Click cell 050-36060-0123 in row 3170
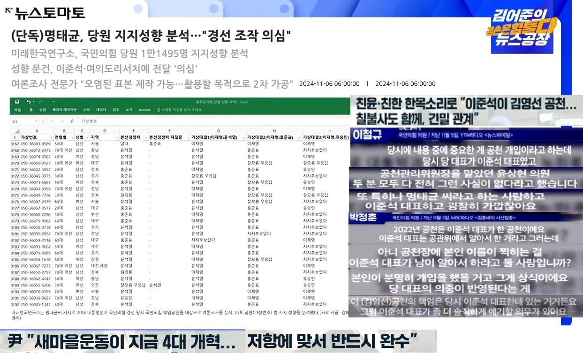The width and height of the screenshot is (583, 354). [36, 163]
